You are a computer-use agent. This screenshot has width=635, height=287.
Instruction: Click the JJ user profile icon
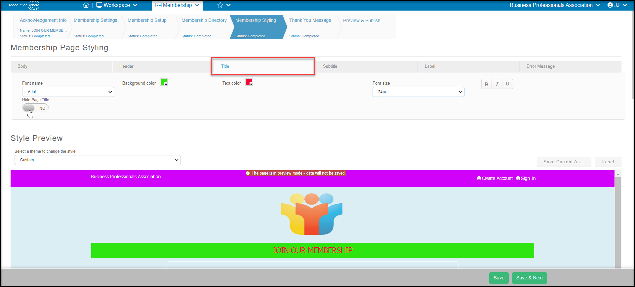point(610,5)
